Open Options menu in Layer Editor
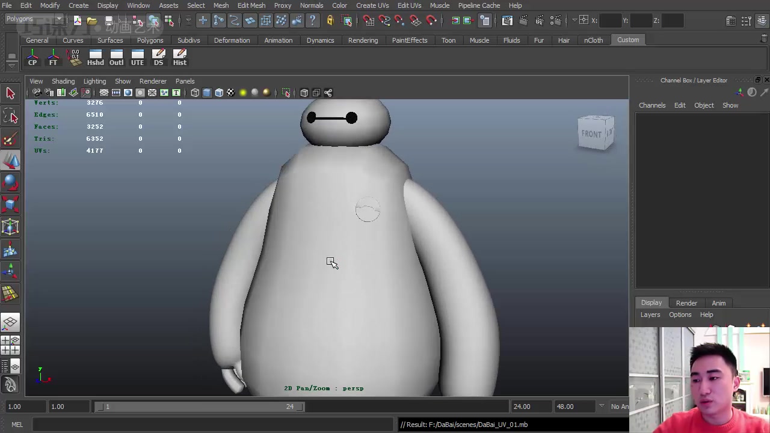The height and width of the screenshot is (433, 770). coord(680,315)
